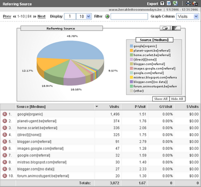Screen dimensions: 201x187
Task: Expand the blogger.com[referral] row red icon
Action: (x=5, y=142)
